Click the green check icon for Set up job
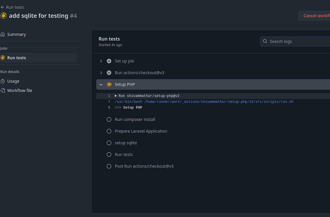 coord(109,61)
